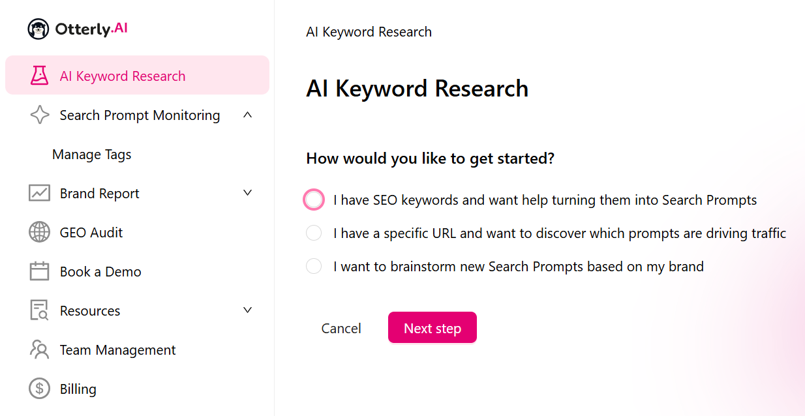The height and width of the screenshot is (416, 805).
Task: Click the Otterly.AI otter logo
Action: (x=39, y=29)
